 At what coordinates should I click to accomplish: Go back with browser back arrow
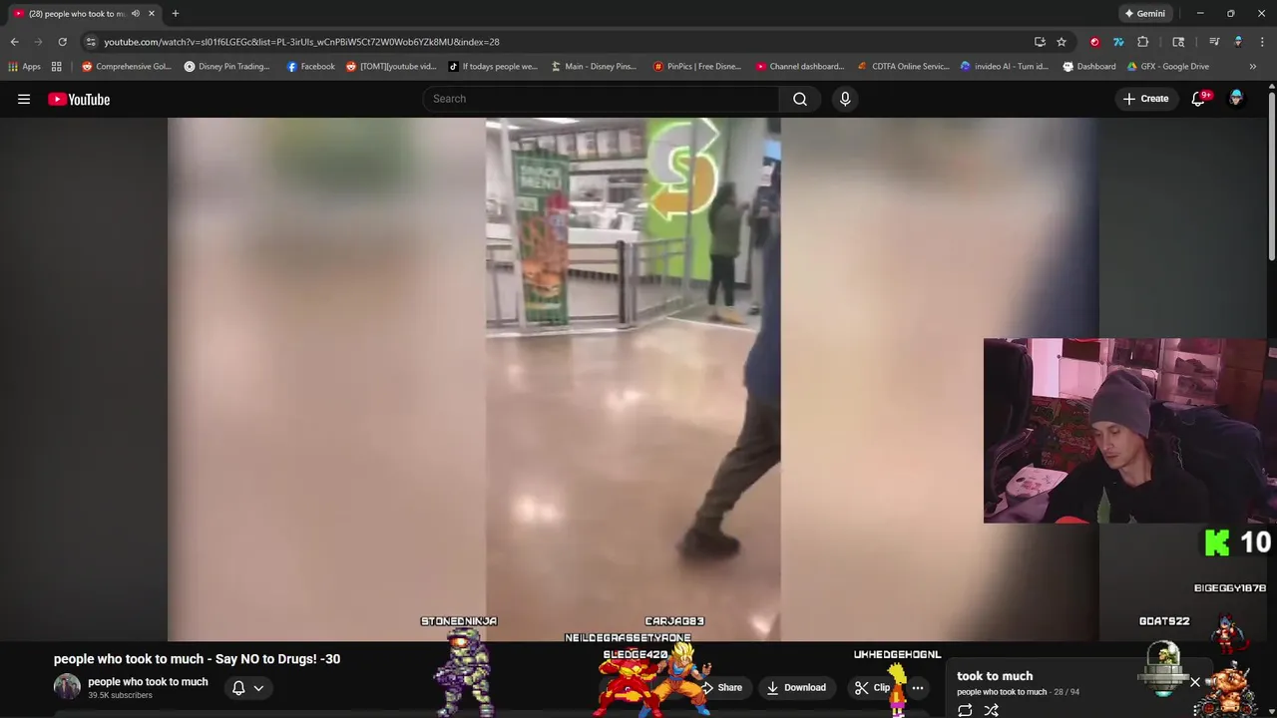point(14,42)
